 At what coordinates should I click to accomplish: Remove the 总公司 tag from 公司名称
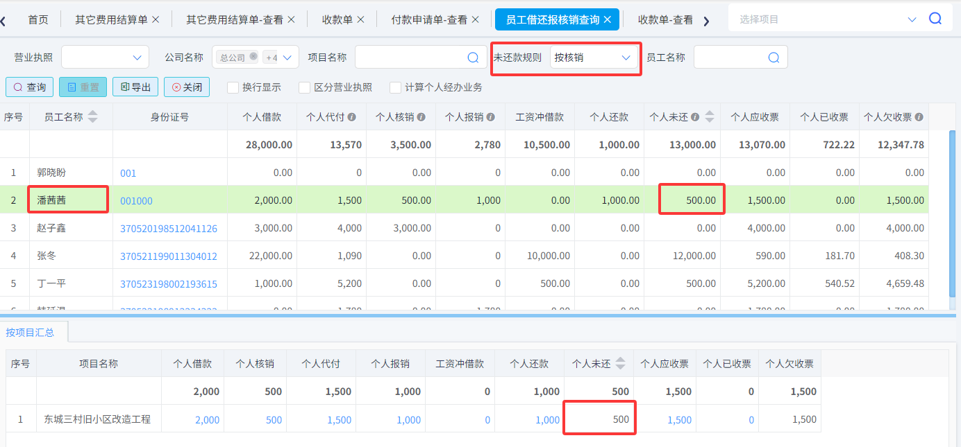tap(253, 57)
